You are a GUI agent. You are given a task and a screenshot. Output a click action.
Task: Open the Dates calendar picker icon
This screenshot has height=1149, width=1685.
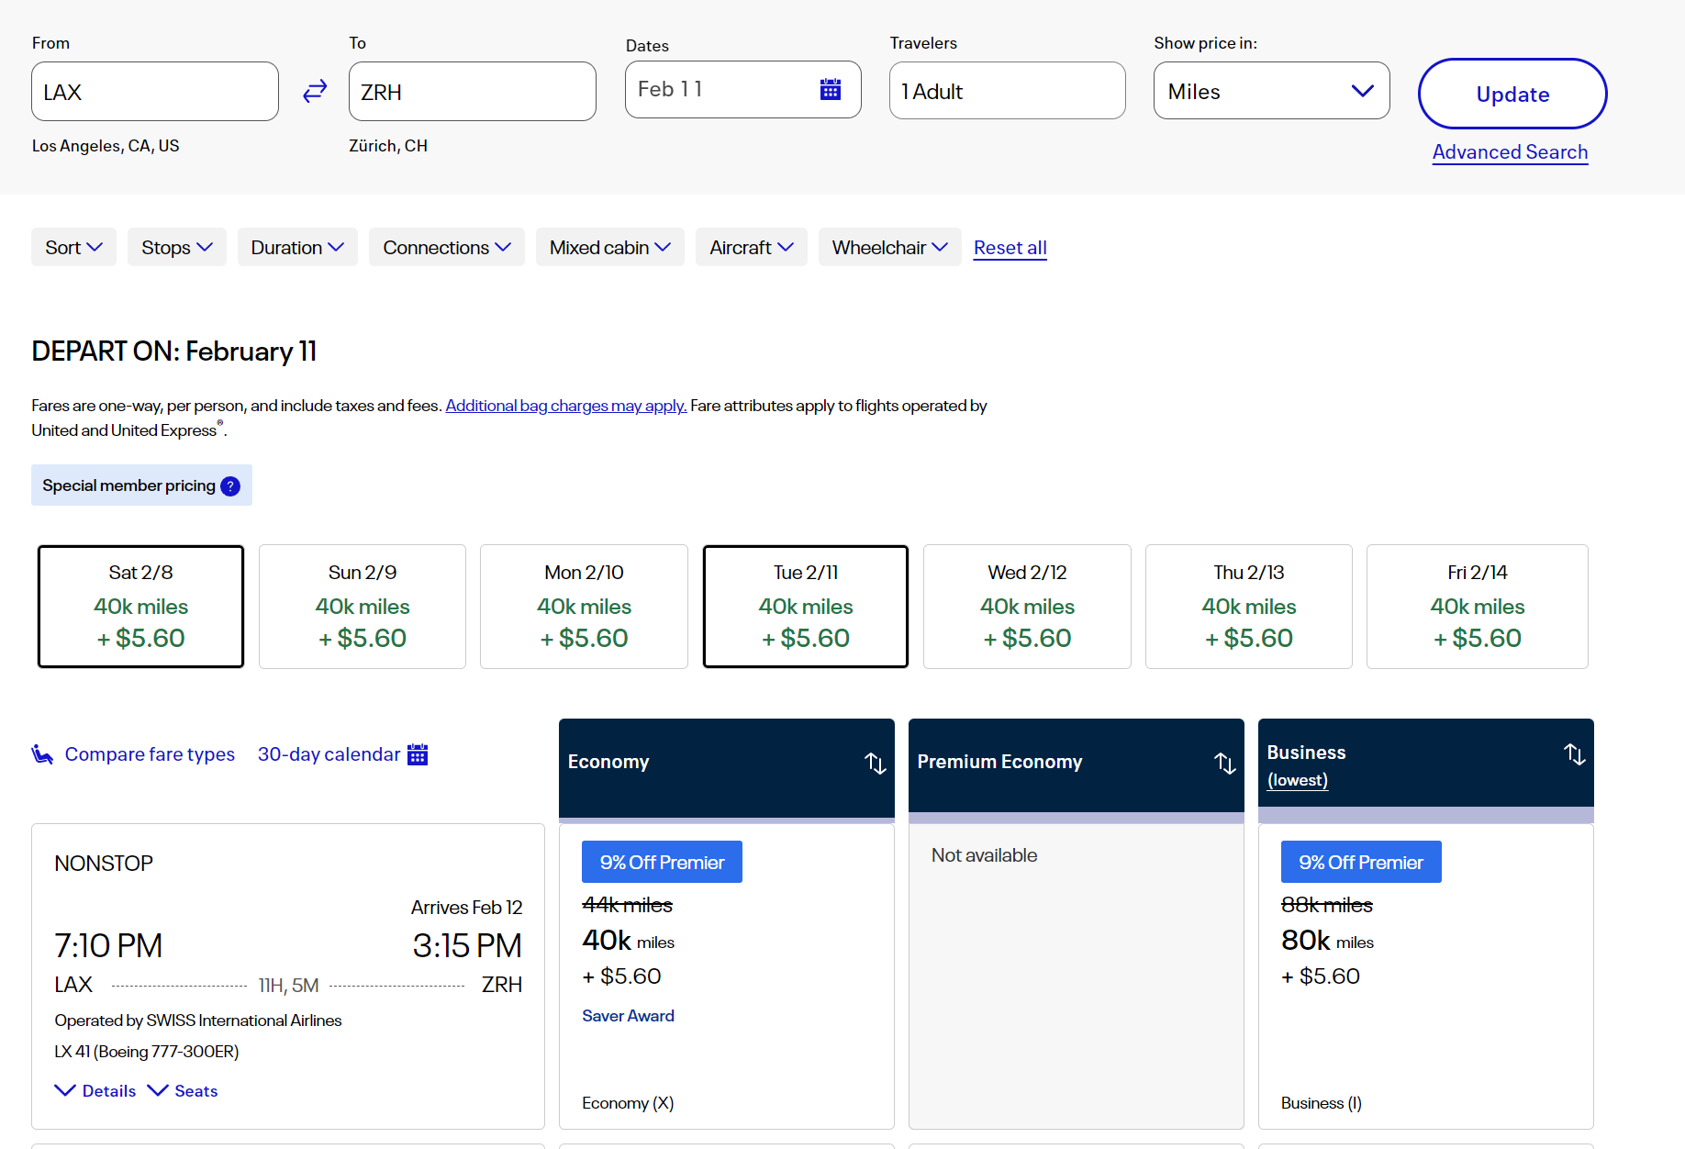pos(830,89)
